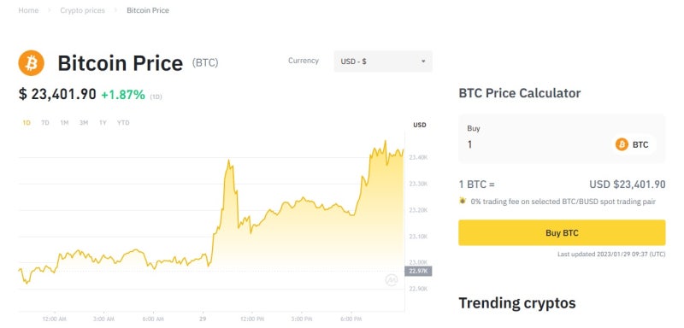Viewport: 684px width, 328px height.
Task: Go to Home breadcrumb link
Action: click(28, 10)
